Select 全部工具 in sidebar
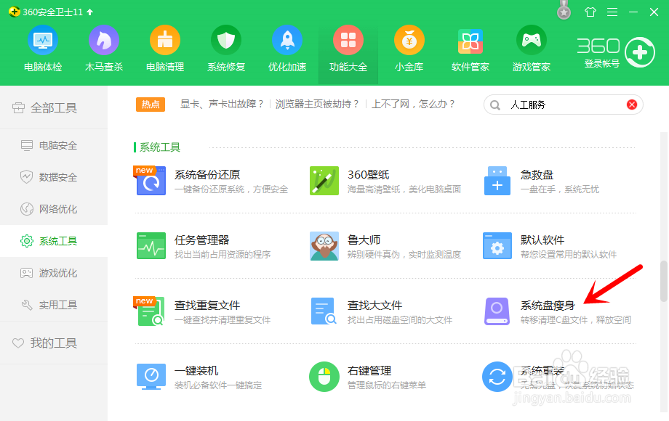669x421 pixels. coord(54,107)
